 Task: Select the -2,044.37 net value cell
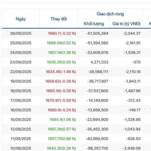[x=132, y=33]
